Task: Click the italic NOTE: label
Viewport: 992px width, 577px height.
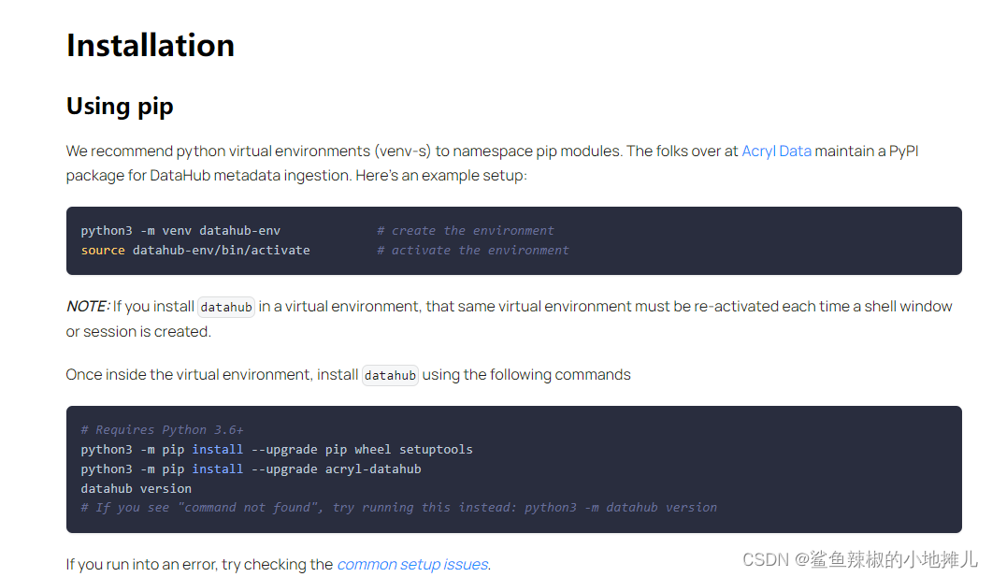Action: tap(88, 306)
